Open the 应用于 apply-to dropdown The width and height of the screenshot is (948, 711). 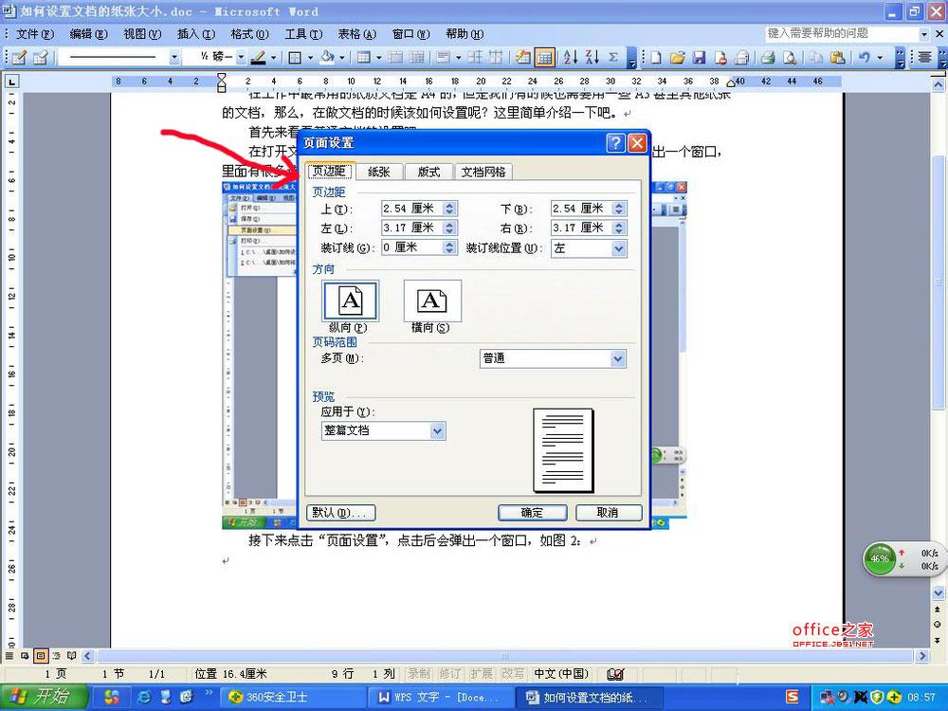coord(437,431)
